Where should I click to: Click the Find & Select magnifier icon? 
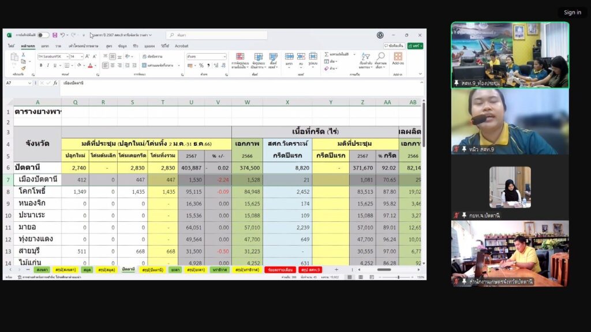point(380,56)
